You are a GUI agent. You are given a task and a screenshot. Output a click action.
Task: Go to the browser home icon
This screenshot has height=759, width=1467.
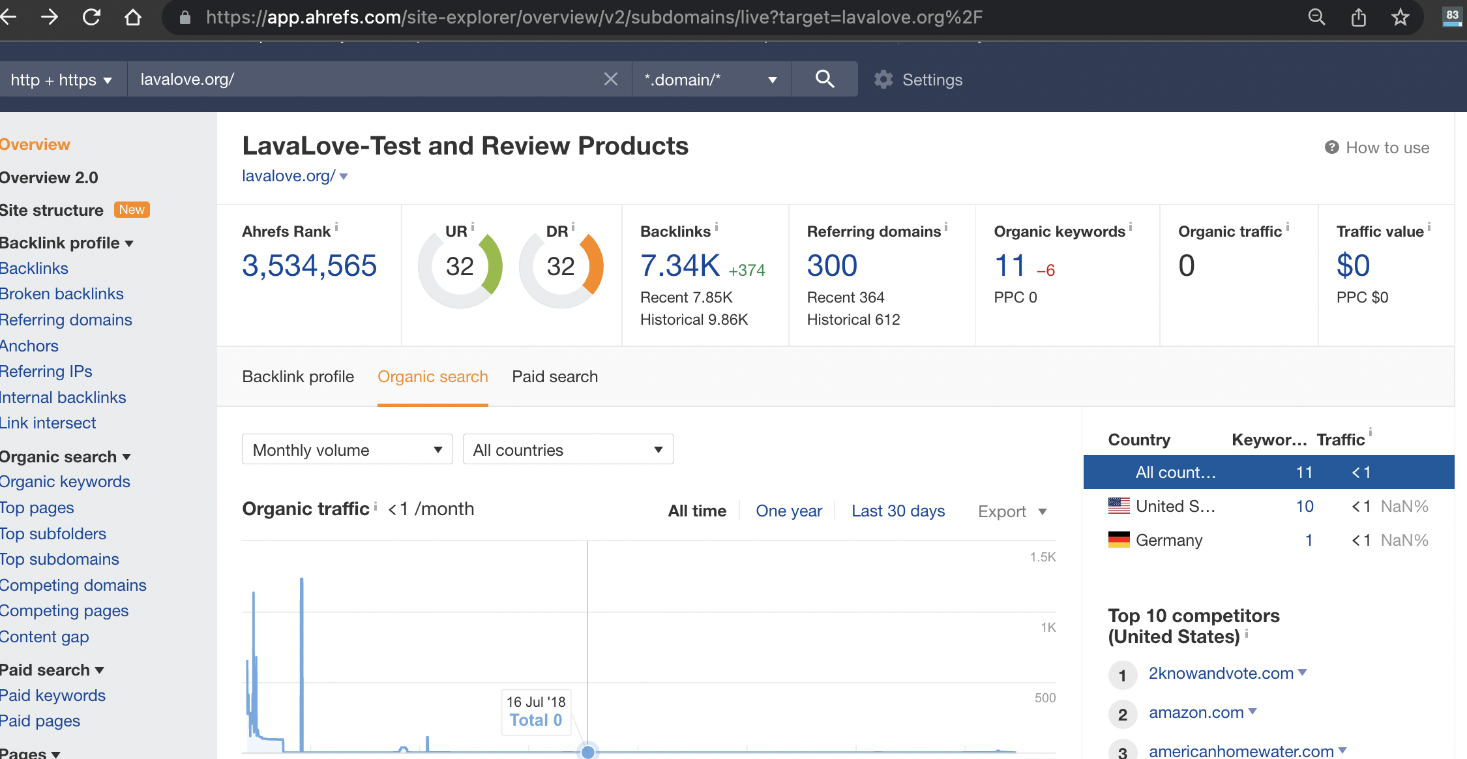[133, 17]
